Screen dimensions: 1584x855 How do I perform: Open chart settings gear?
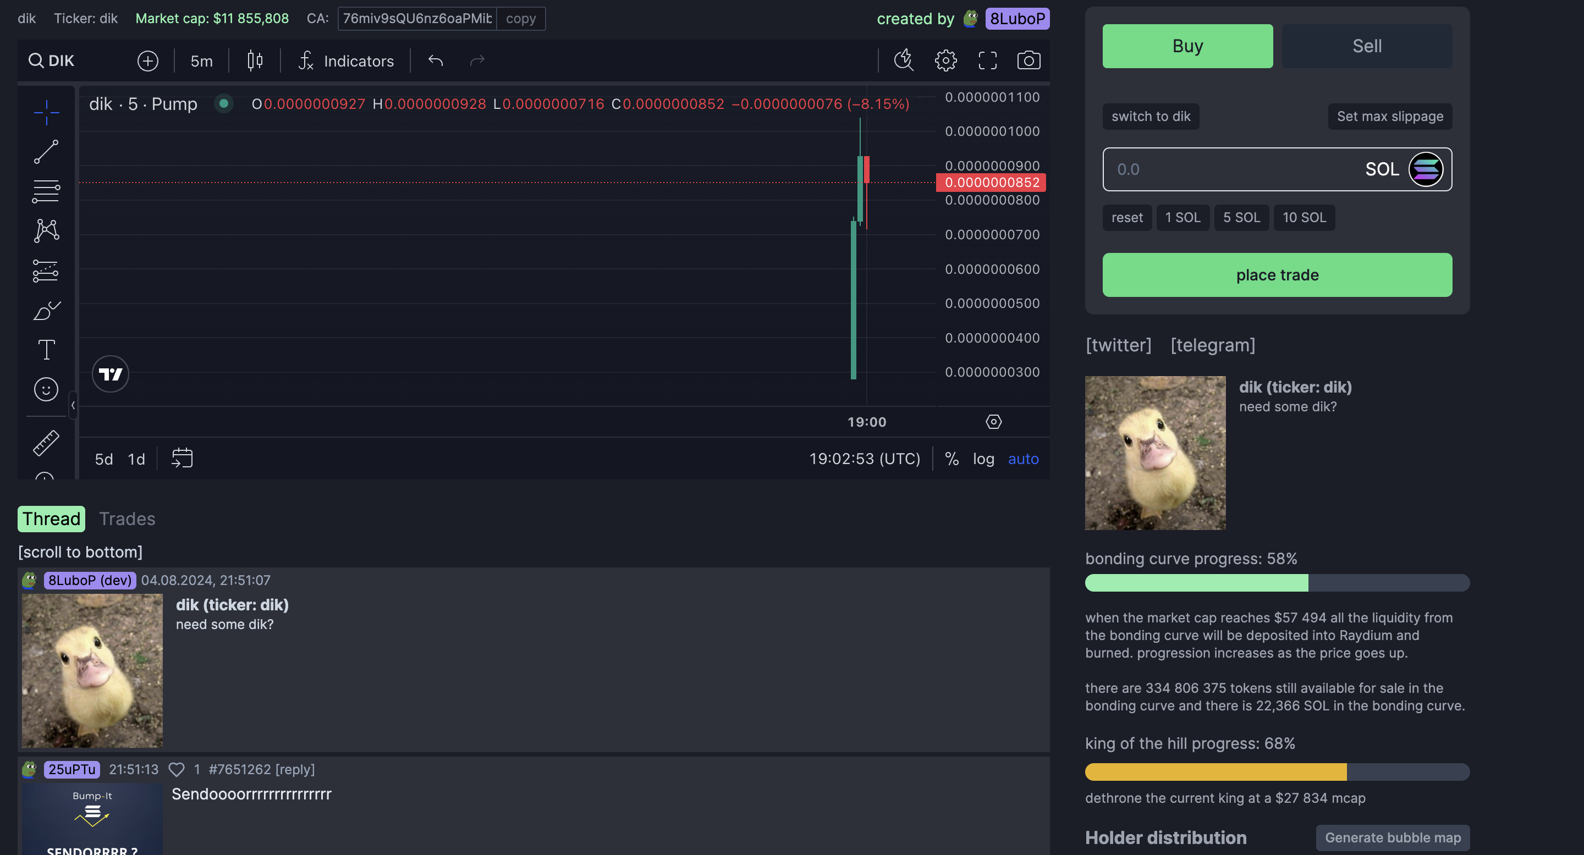946,60
